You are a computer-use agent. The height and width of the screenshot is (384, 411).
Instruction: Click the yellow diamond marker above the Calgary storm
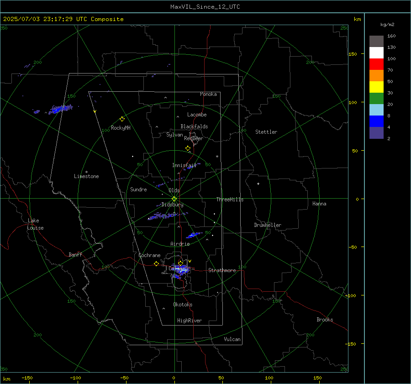[180, 263]
